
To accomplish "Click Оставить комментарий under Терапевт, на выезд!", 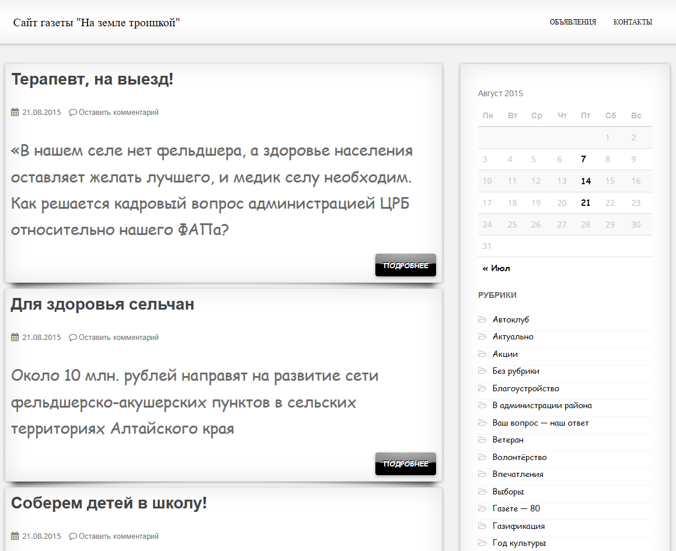I will (x=119, y=113).
